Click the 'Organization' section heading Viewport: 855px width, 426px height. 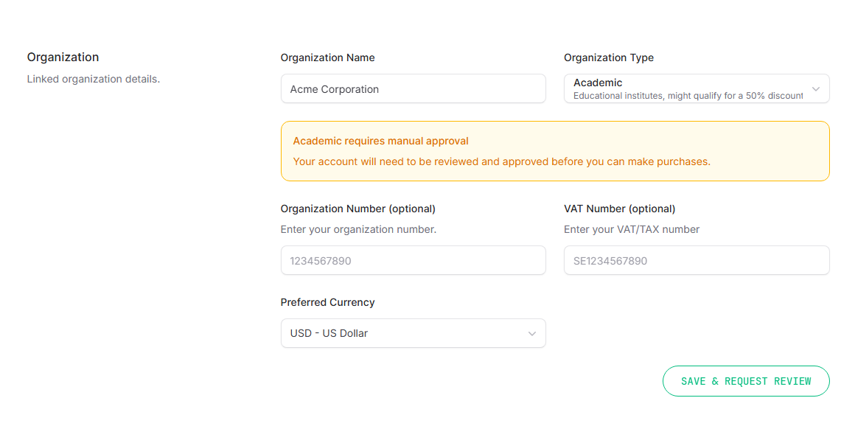click(x=63, y=57)
